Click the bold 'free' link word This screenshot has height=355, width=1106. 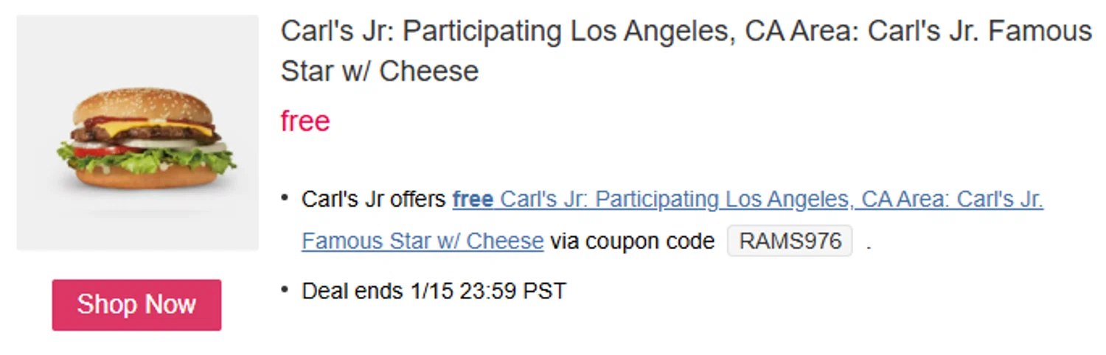(473, 200)
